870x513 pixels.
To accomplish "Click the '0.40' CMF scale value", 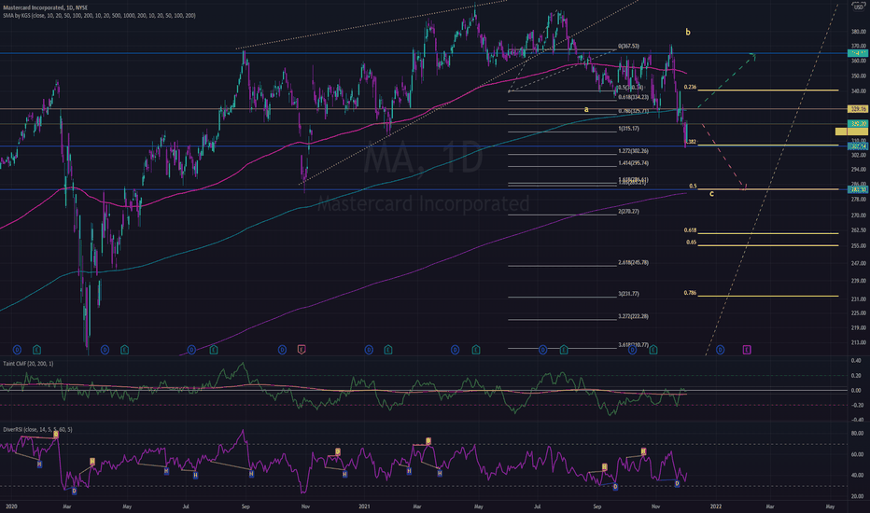I will coord(856,360).
